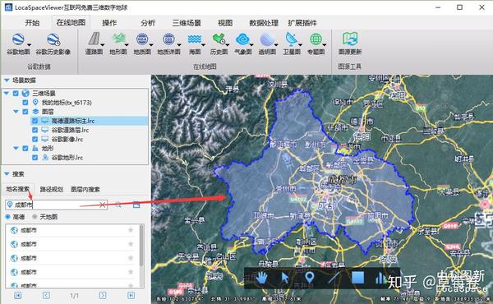Collapse the 场景数据 panel
493x304 pixels.
tap(7, 81)
